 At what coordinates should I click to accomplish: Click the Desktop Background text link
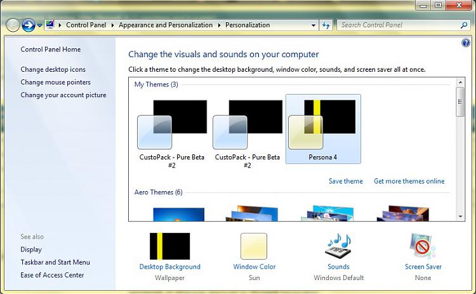coord(169,267)
